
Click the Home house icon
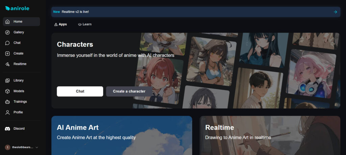click(x=7, y=22)
